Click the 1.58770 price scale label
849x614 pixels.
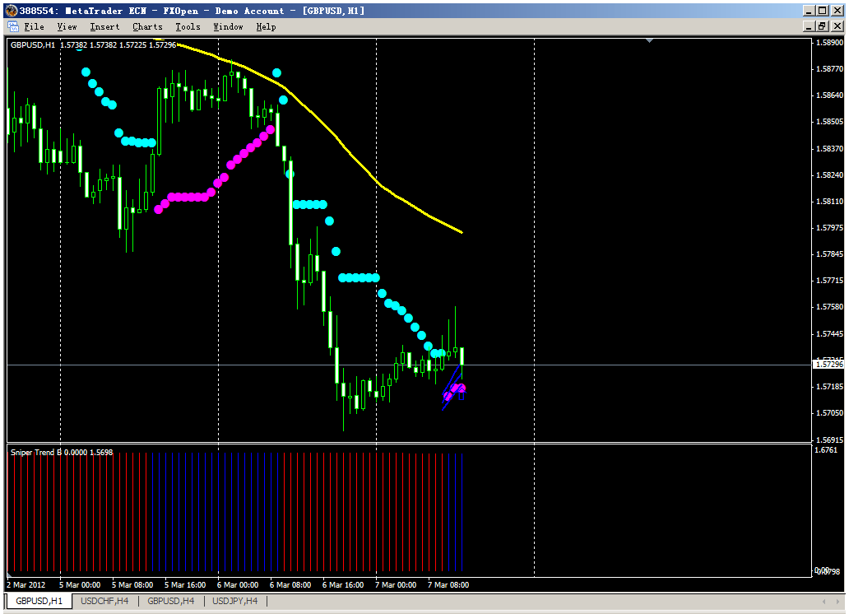point(829,69)
